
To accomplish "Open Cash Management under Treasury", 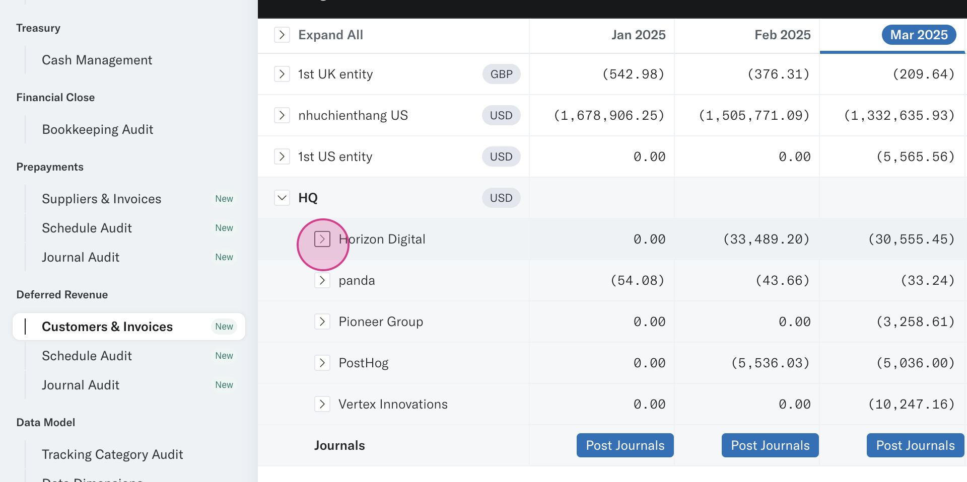I will (x=97, y=60).
